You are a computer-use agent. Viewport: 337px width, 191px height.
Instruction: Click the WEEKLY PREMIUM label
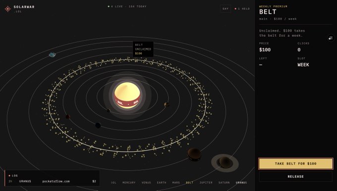tap(273, 6)
